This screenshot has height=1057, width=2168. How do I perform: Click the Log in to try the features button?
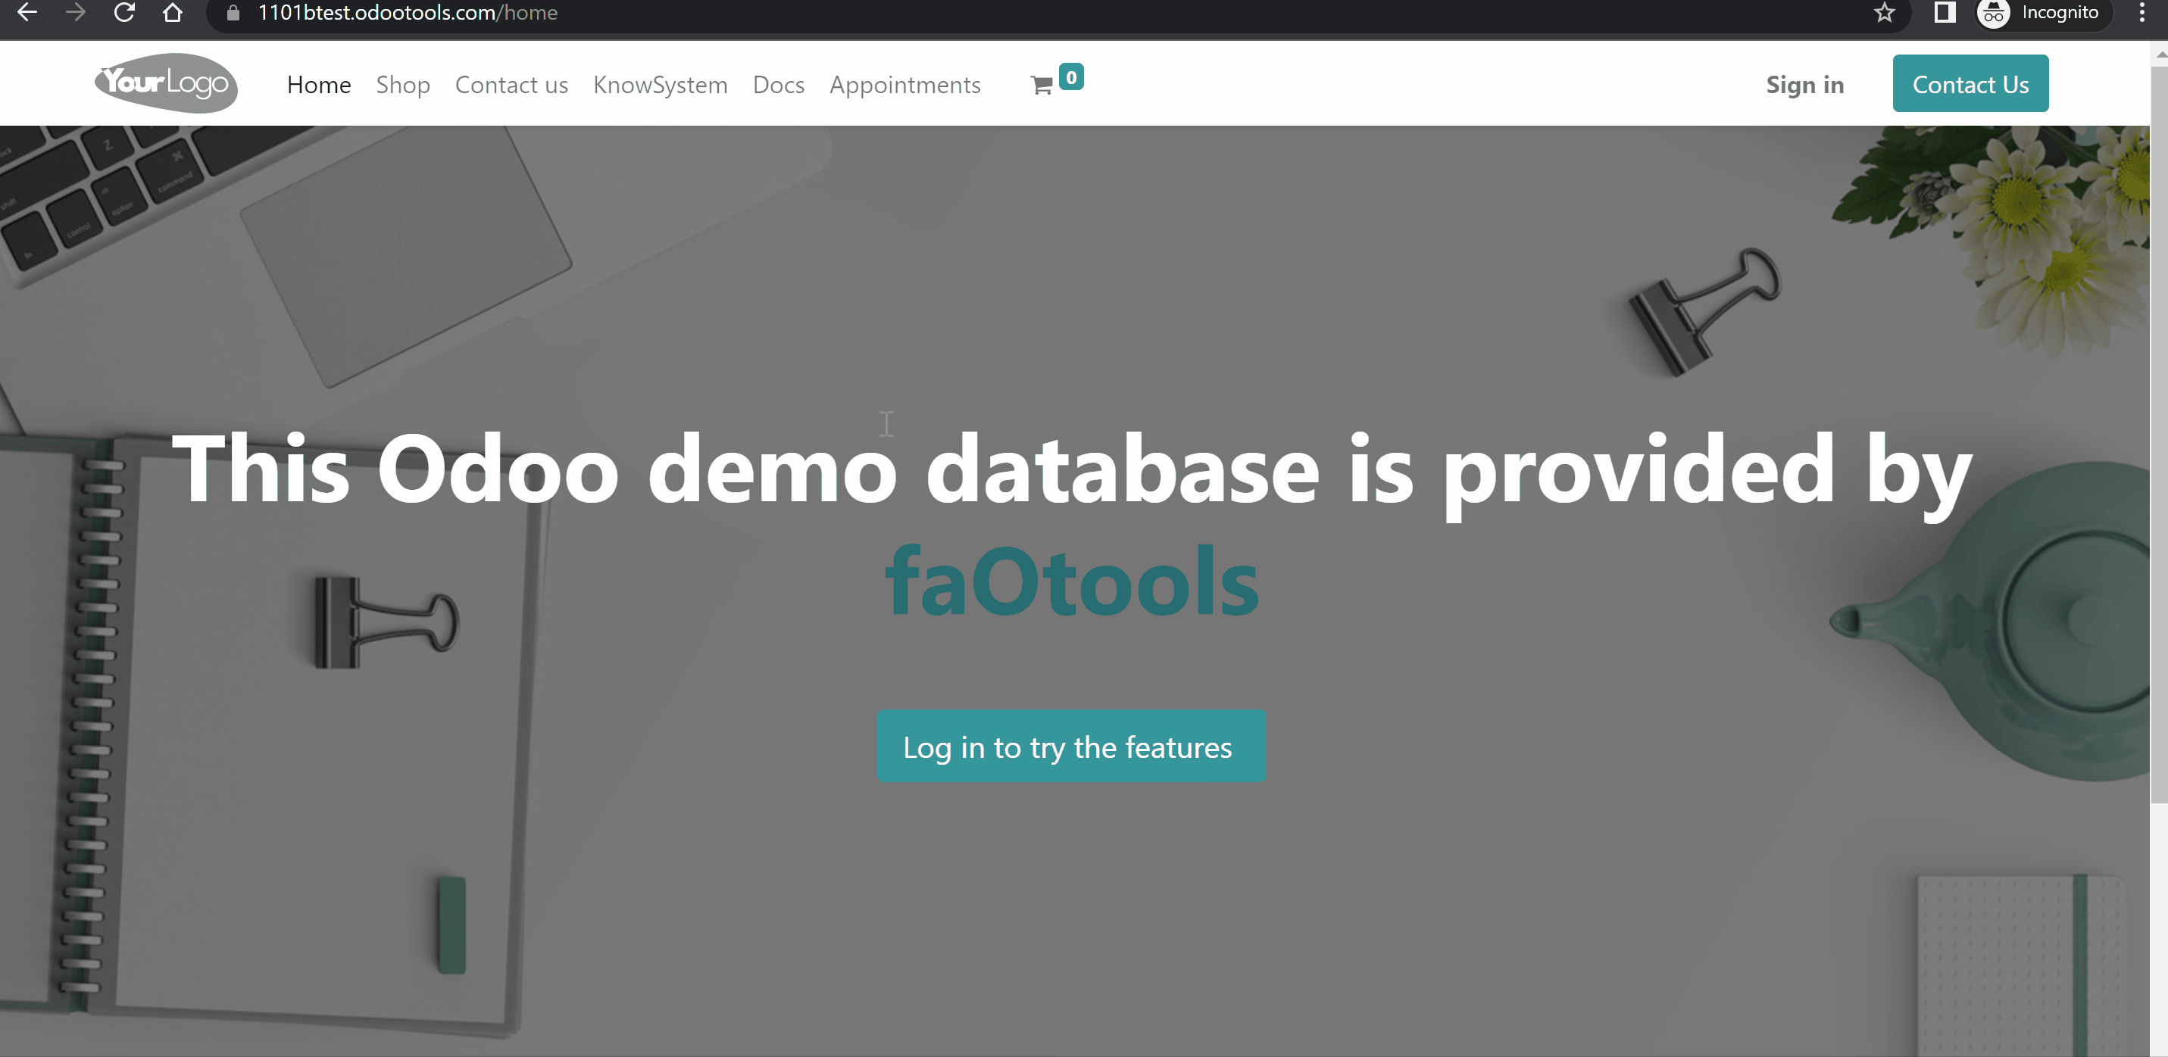1071,747
